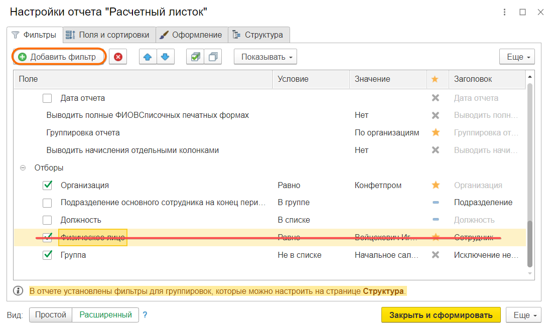Open the Поля и сортировки tab
553x330 pixels.
(x=109, y=35)
